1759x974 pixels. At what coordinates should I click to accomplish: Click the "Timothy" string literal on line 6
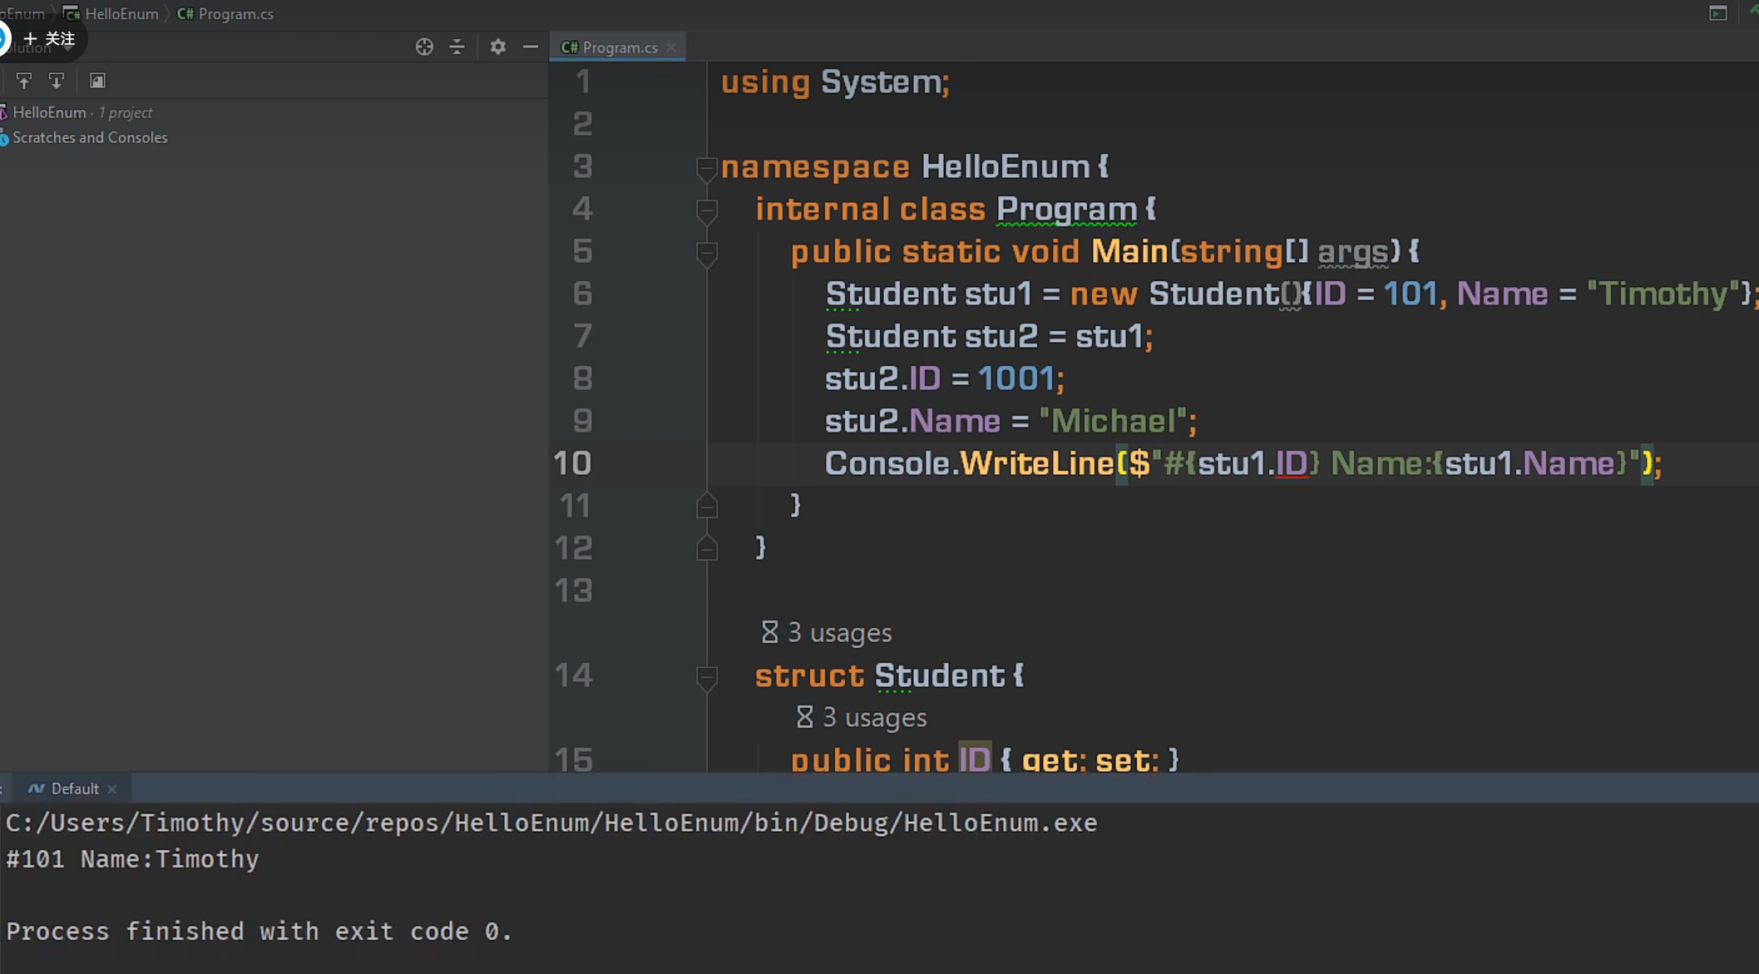(x=1664, y=294)
